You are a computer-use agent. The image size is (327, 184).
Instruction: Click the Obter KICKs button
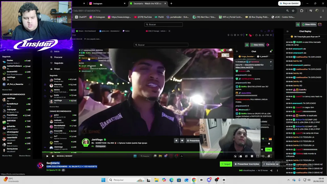(309, 24)
